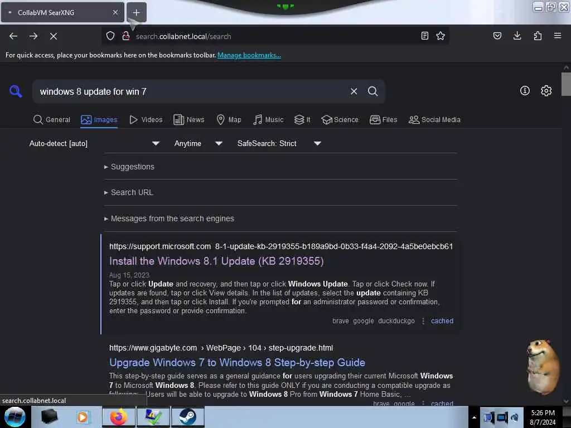Switch to the Music category tab

tap(268, 120)
